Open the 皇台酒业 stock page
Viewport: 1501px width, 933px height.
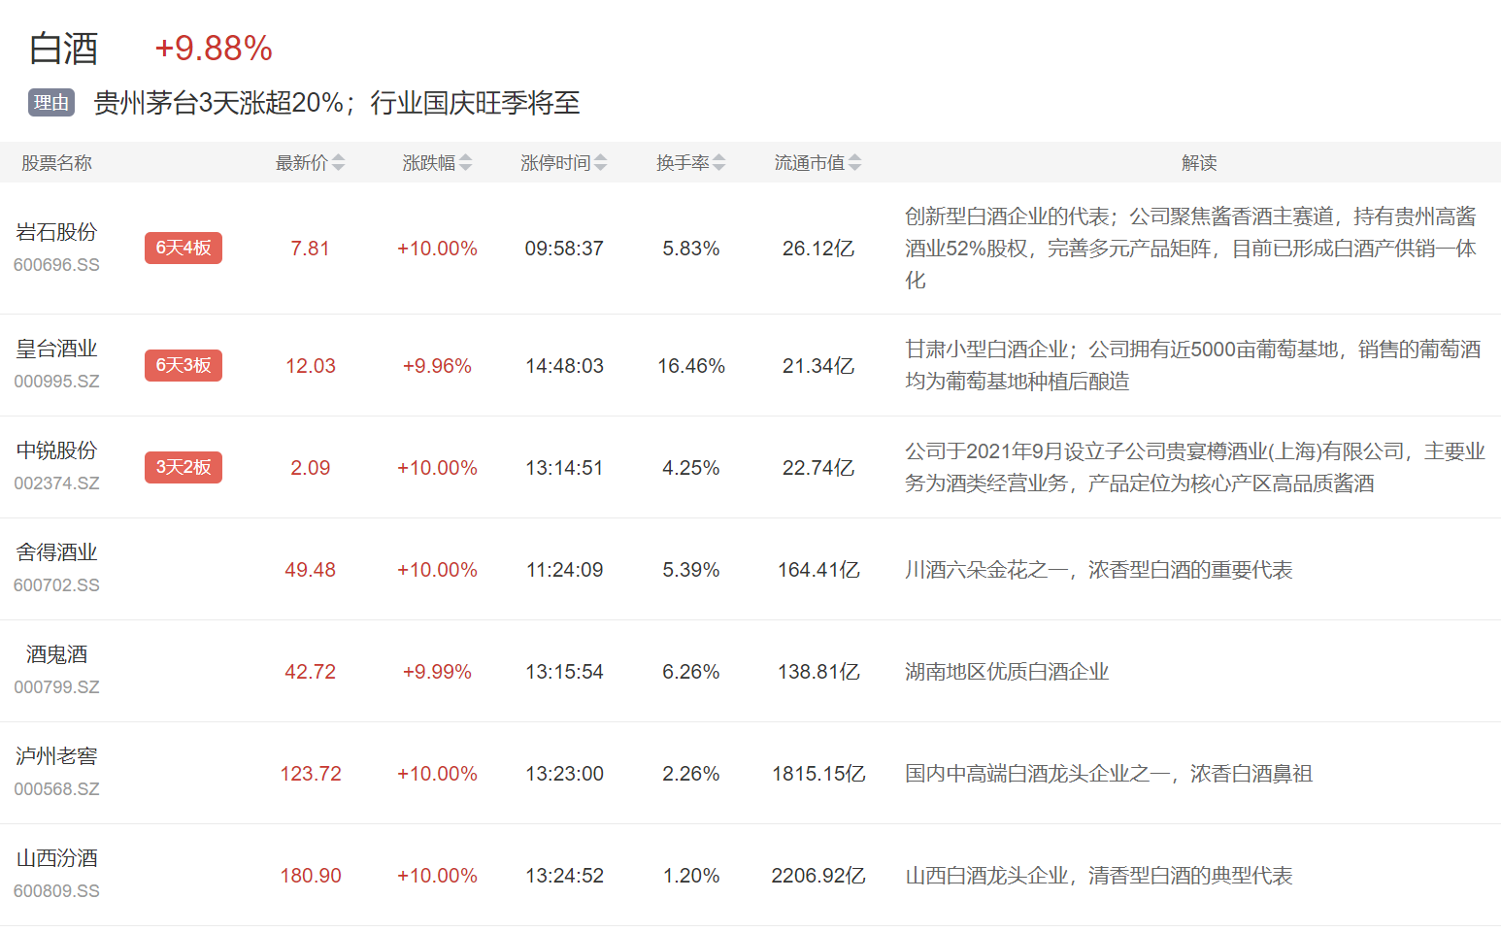(56, 350)
